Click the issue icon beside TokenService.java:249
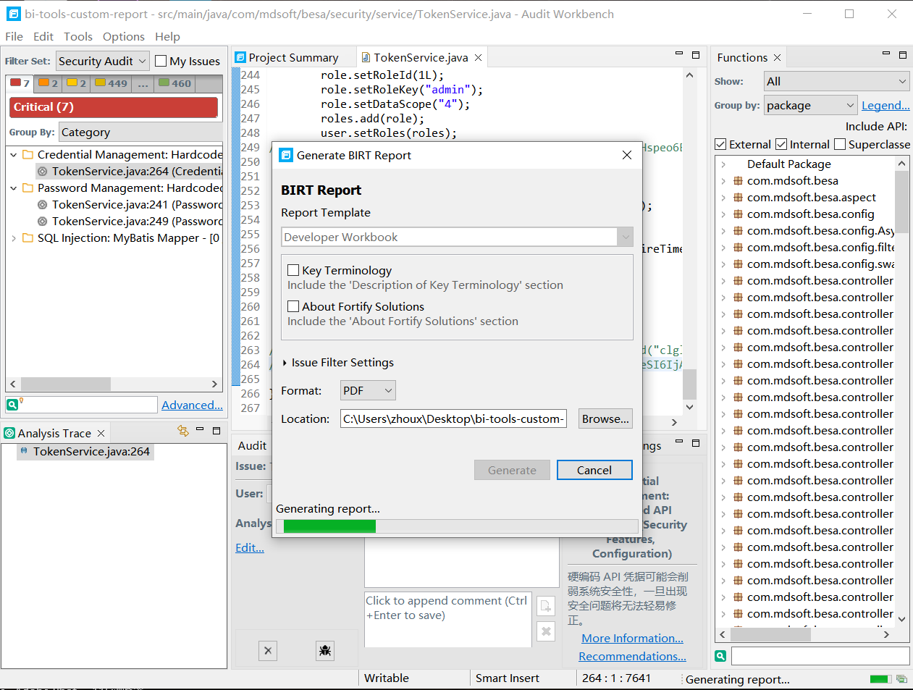Image resolution: width=913 pixels, height=690 pixels. (43, 222)
